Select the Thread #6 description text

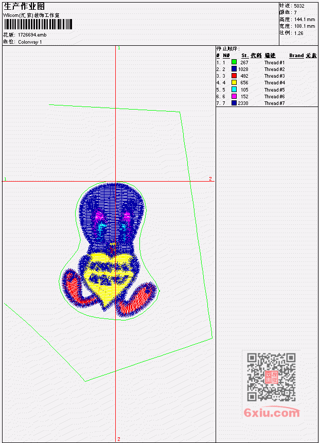[x=274, y=97]
